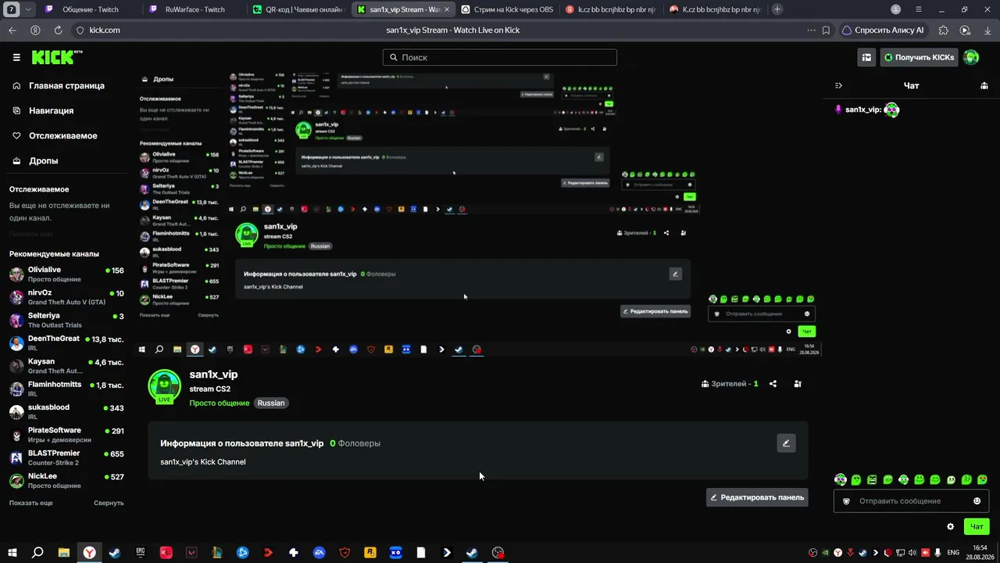This screenshot has height=563, width=1000.
Task: Open sukasblood channel in recommended list
Action: tap(66, 411)
